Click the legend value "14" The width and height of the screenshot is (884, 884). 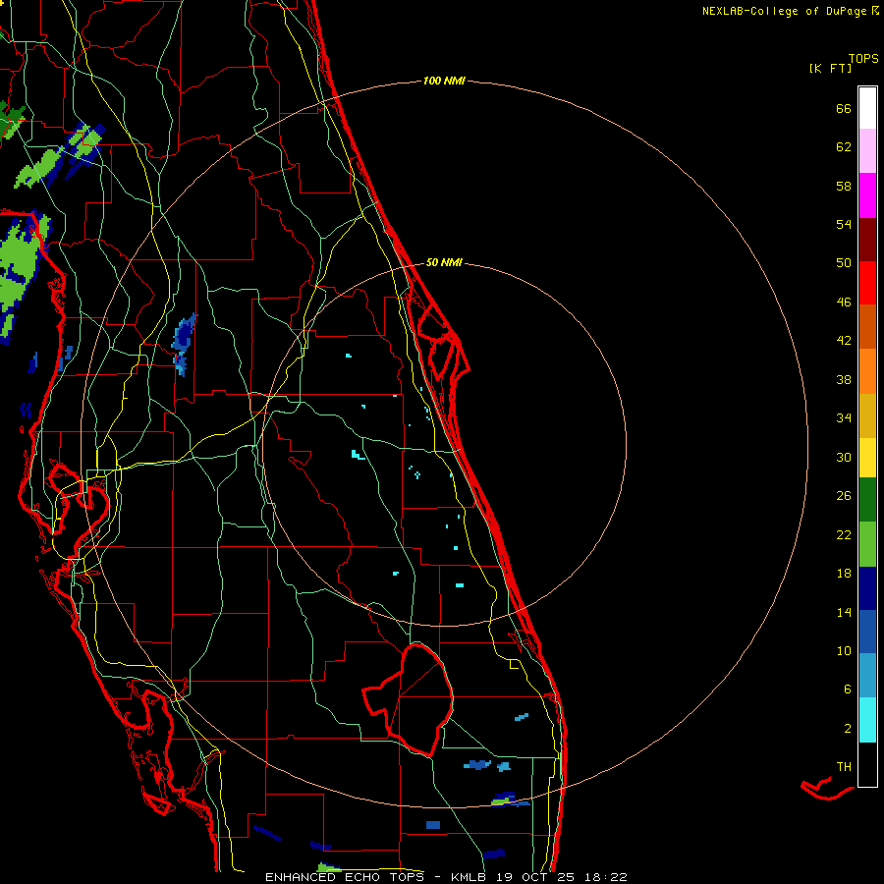point(844,612)
